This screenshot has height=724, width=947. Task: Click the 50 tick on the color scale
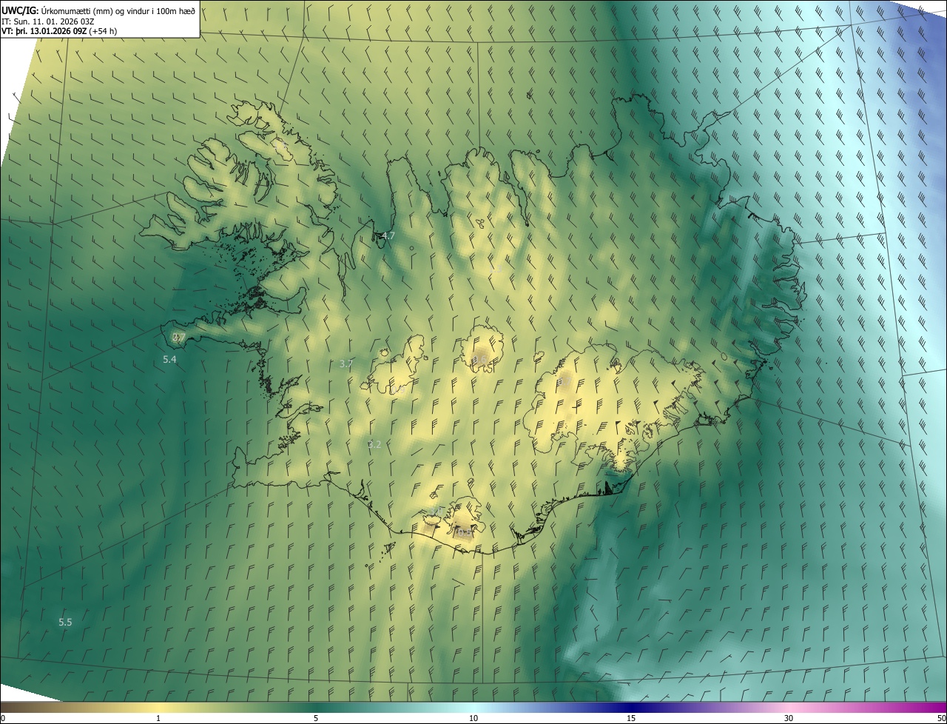coord(941,719)
